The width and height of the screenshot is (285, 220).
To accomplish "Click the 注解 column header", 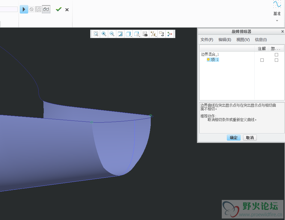I will [x=262, y=49].
